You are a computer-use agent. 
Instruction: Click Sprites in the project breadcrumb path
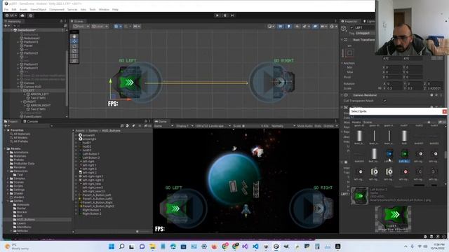[93, 131]
